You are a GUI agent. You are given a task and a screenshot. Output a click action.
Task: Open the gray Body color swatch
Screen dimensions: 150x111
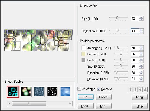point(83,60)
